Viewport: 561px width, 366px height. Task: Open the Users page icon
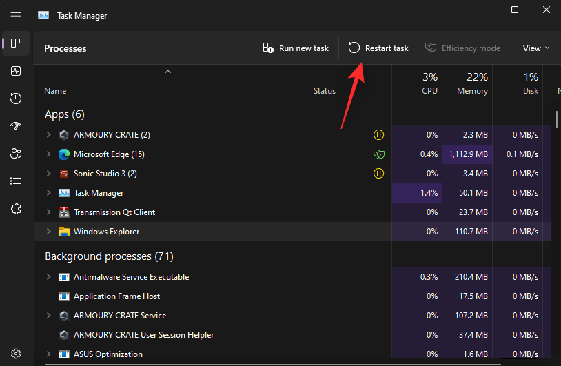pyautogui.click(x=16, y=154)
